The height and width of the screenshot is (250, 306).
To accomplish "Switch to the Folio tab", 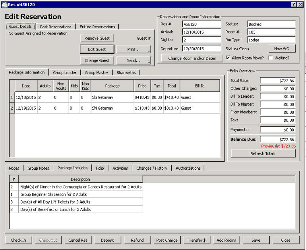I will coord(100,168).
